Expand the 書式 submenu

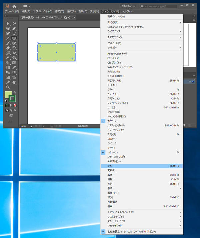tap(142, 188)
